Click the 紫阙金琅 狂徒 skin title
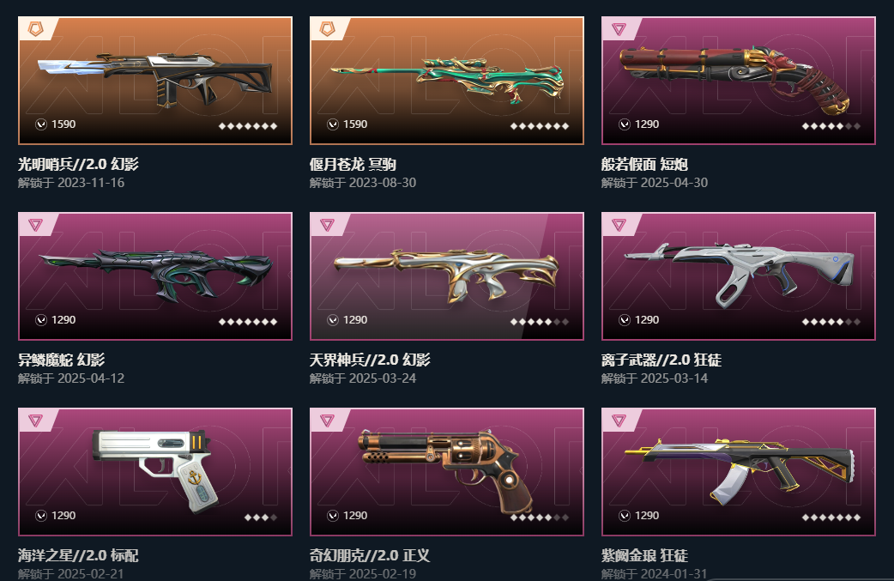Screen dimensions: 894x581 click(x=644, y=555)
